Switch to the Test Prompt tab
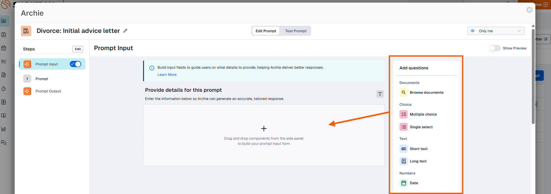 pyautogui.click(x=296, y=31)
